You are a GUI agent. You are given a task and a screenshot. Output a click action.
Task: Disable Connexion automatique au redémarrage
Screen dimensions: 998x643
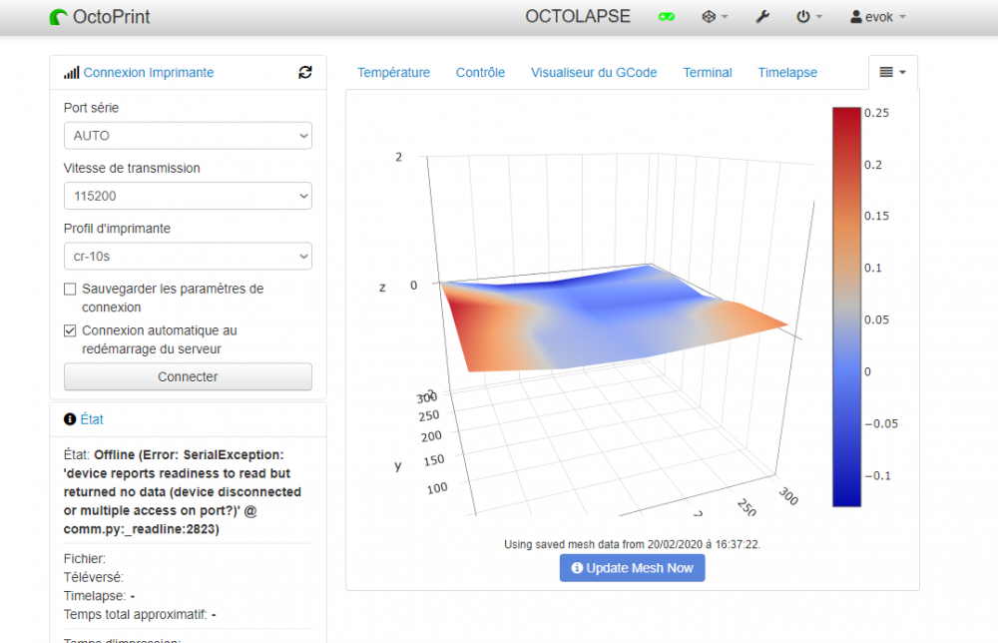70,331
